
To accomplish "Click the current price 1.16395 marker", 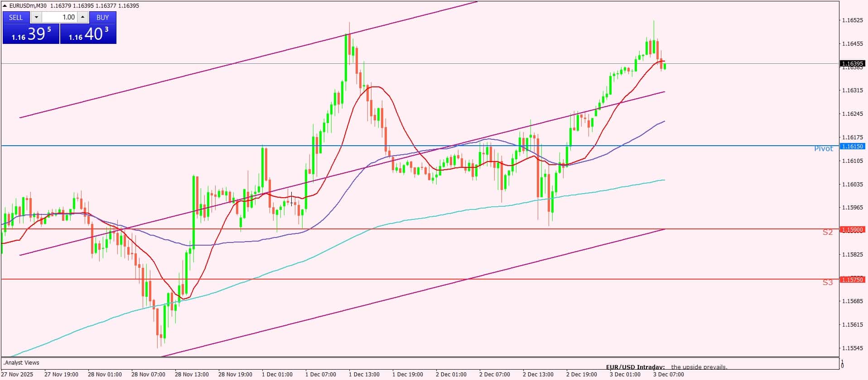I will [852, 64].
